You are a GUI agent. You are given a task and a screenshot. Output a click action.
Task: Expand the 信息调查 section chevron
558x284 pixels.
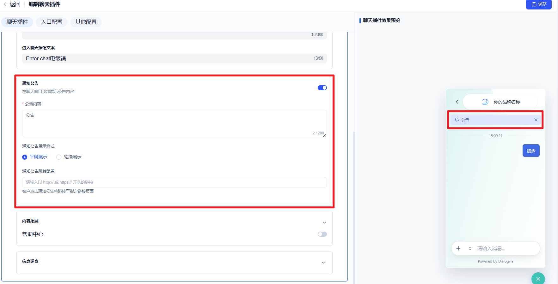point(323,263)
